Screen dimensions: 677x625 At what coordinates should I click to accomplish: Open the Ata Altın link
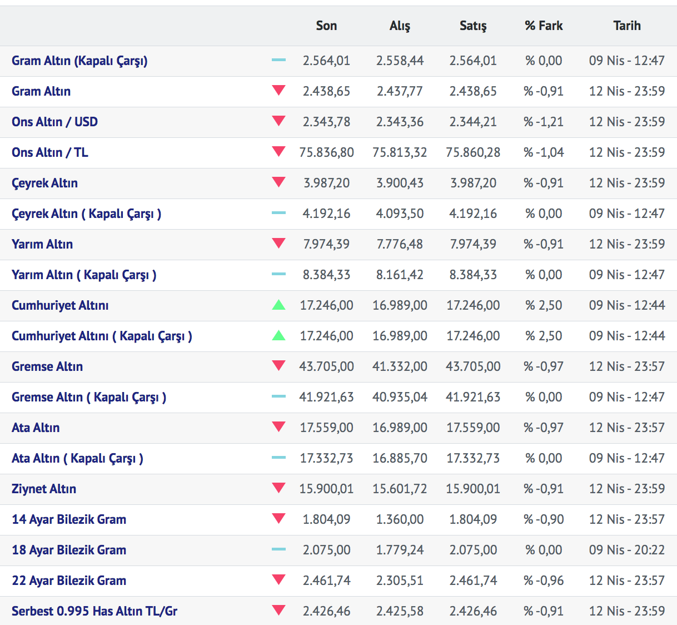click(x=36, y=428)
